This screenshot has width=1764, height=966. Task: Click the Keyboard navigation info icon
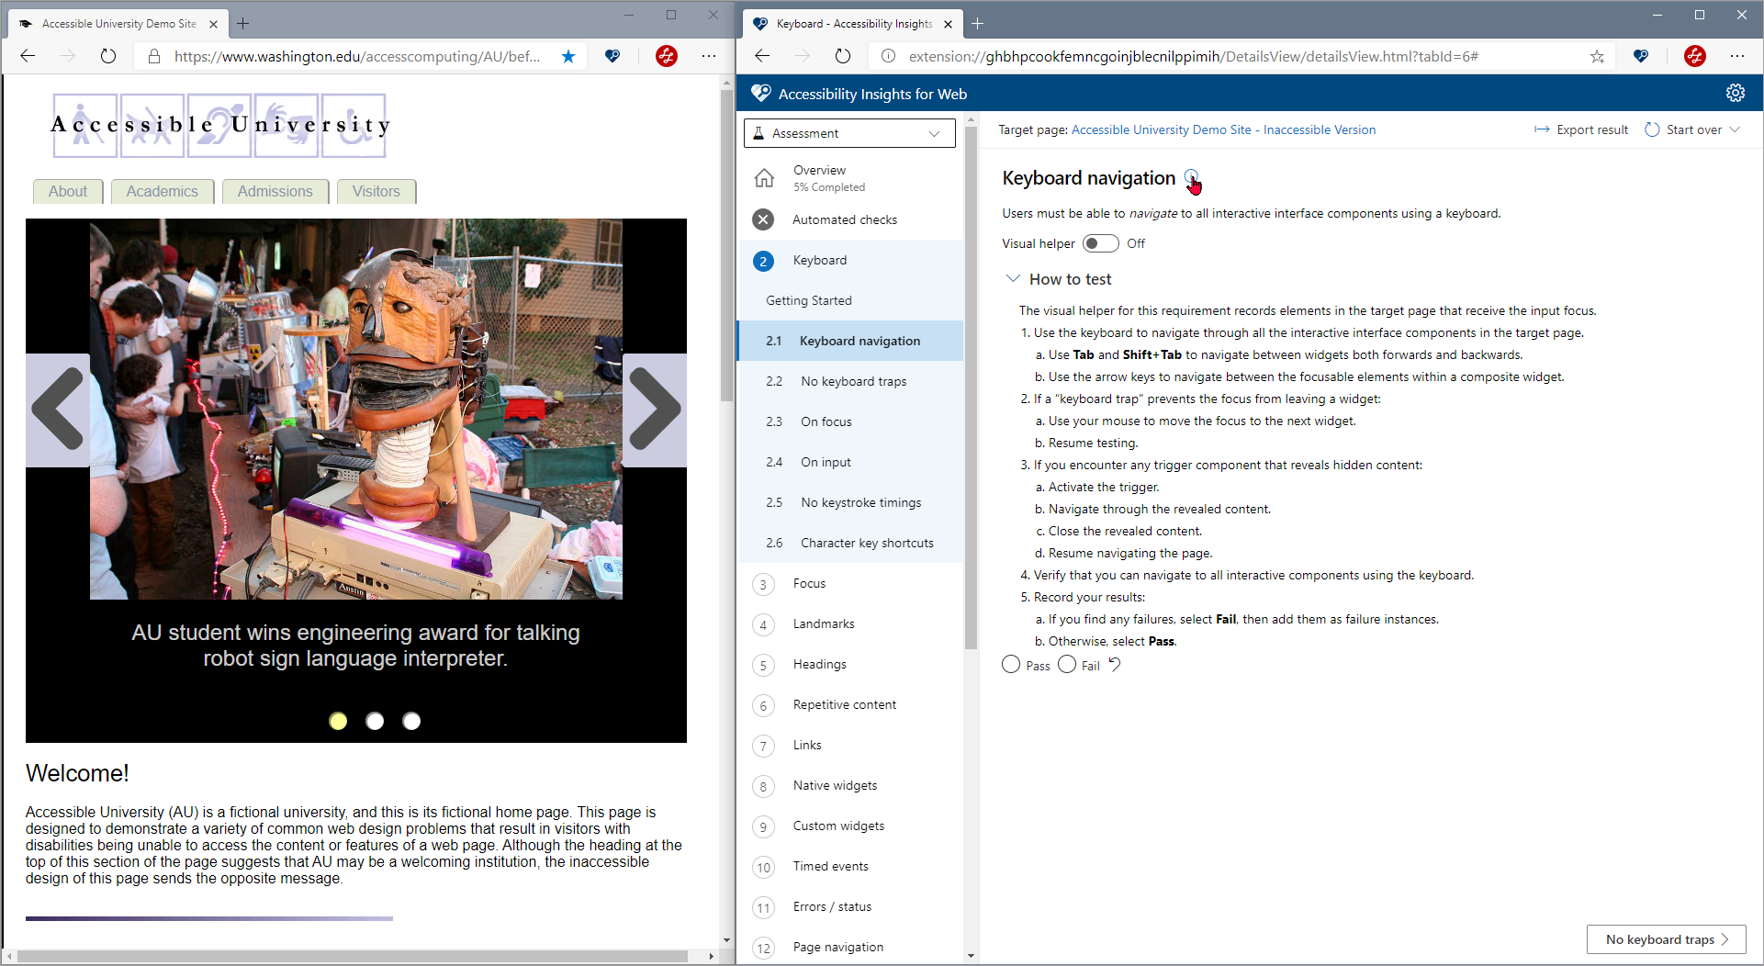tap(1191, 176)
